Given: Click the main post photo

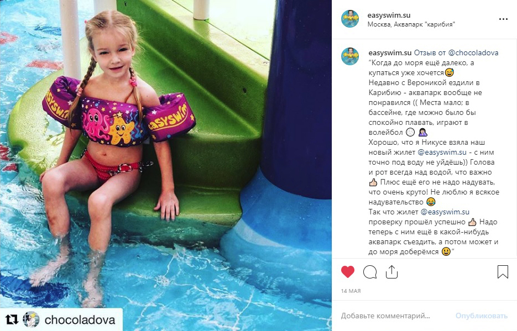Looking at the screenshot, I should (x=166, y=165).
